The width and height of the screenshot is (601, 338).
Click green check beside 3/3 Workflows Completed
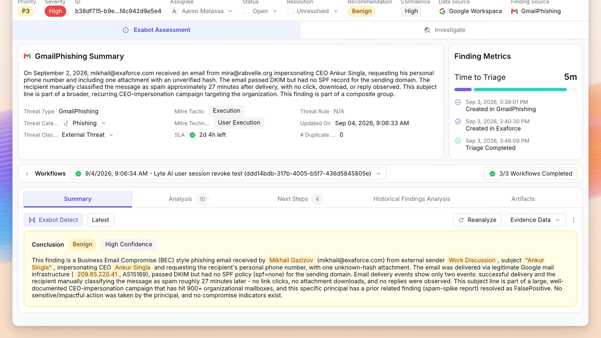[x=492, y=174]
